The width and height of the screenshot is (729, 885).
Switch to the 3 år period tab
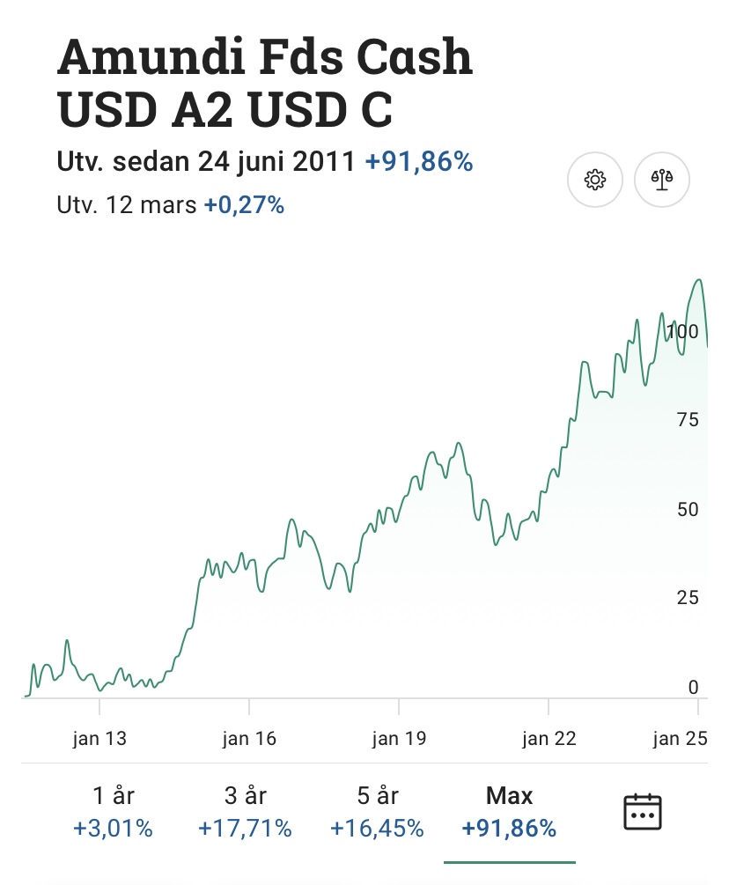(x=245, y=812)
